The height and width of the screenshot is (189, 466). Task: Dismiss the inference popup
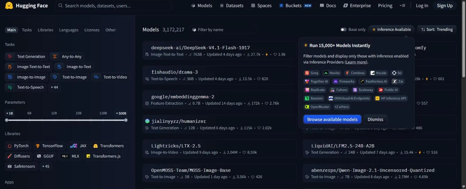coord(375,119)
